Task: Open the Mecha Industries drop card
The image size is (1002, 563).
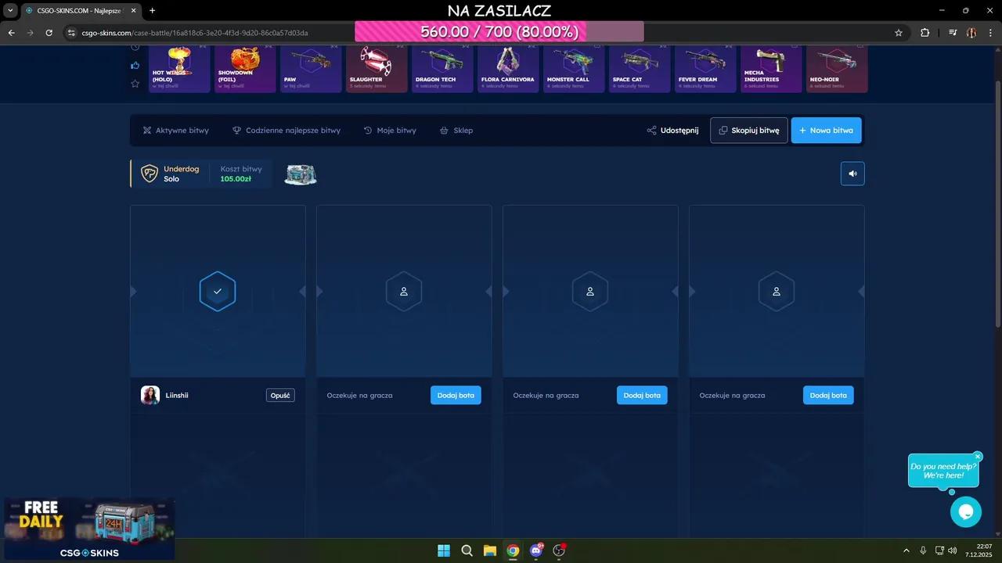Action: coord(771,69)
